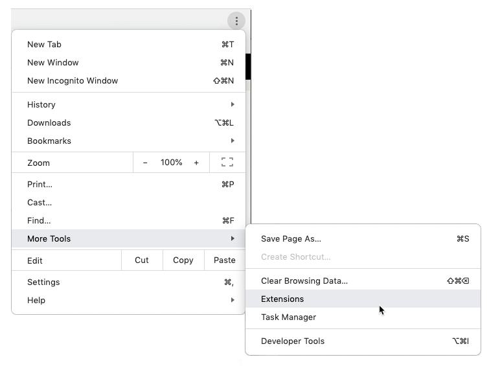489x366 pixels.
Task: Choose Print from the menu
Action: [40, 184]
